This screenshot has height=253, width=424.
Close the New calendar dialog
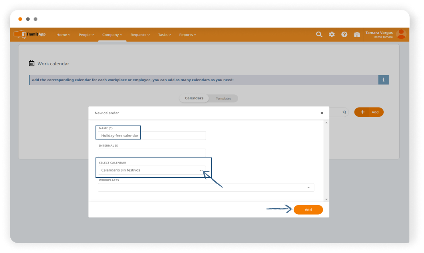(322, 113)
